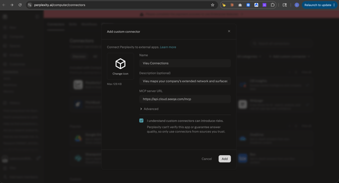The width and height of the screenshot is (339, 183).
Task: Open the Chrome three-dot menu
Action: [x=334, y=5]
